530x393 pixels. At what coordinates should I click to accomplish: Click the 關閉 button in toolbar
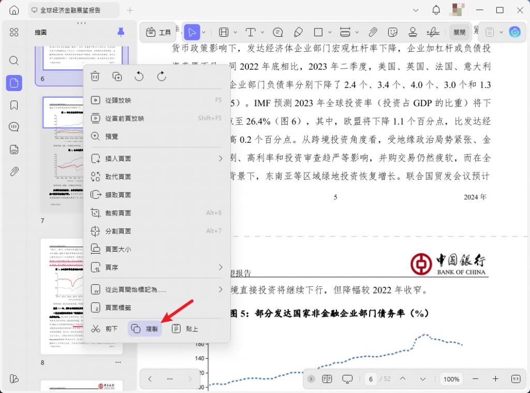[460, 33]
